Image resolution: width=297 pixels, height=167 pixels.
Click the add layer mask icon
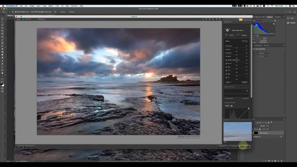point(269,161)
